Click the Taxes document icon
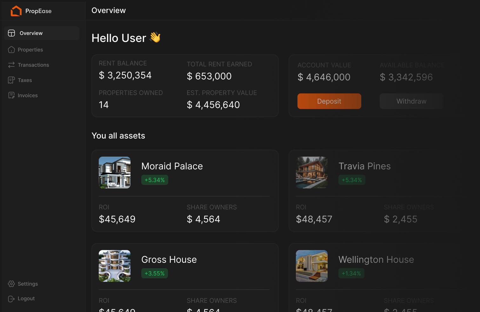 point(11,80)
